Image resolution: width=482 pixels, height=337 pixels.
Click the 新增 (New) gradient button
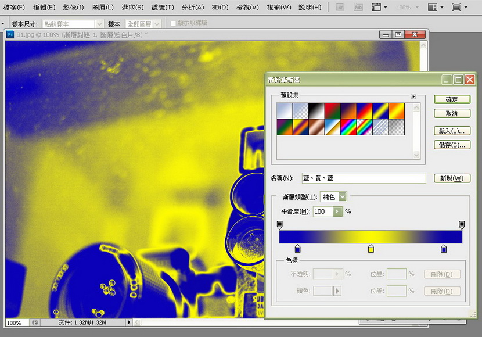[x=452, y=178]
